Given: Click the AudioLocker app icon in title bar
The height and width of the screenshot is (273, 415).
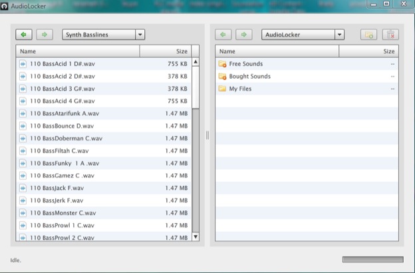Looking at the screenshot, I should (x=4, y=6).
